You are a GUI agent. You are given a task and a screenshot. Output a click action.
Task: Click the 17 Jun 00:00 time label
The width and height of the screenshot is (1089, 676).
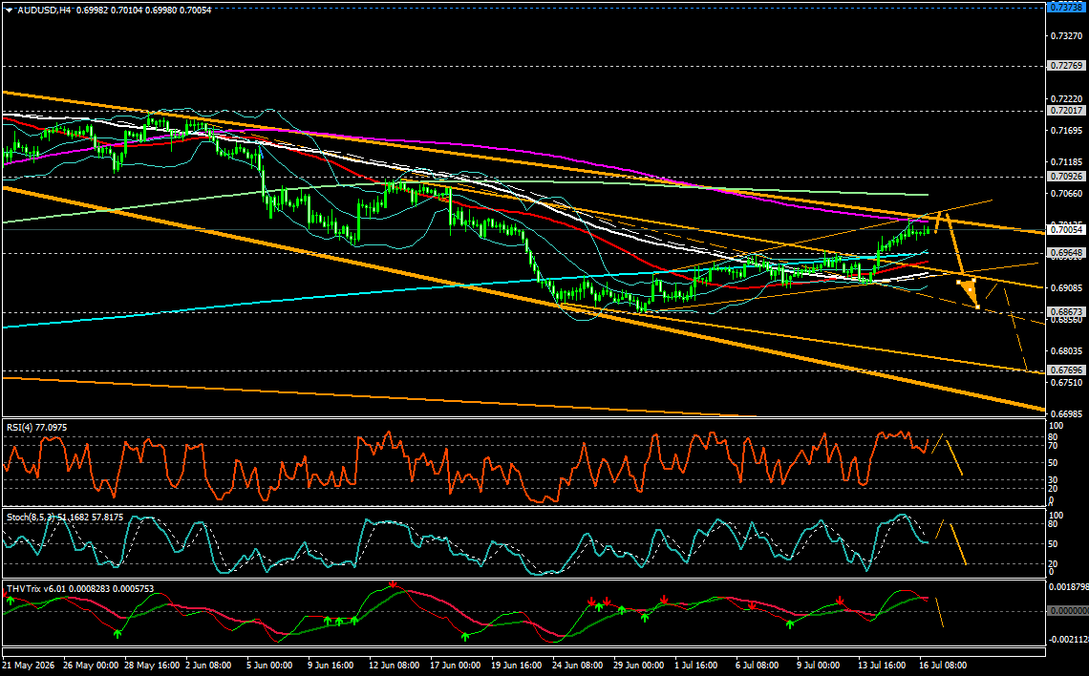point(455,665)
